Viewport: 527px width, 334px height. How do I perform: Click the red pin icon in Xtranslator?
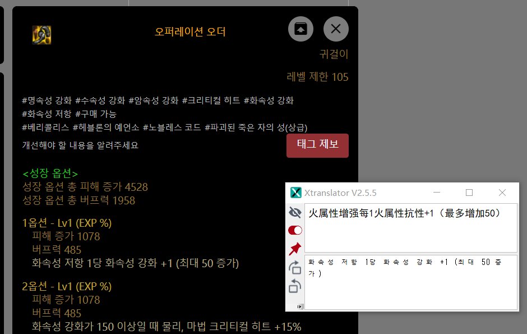(x=295, y=249)
